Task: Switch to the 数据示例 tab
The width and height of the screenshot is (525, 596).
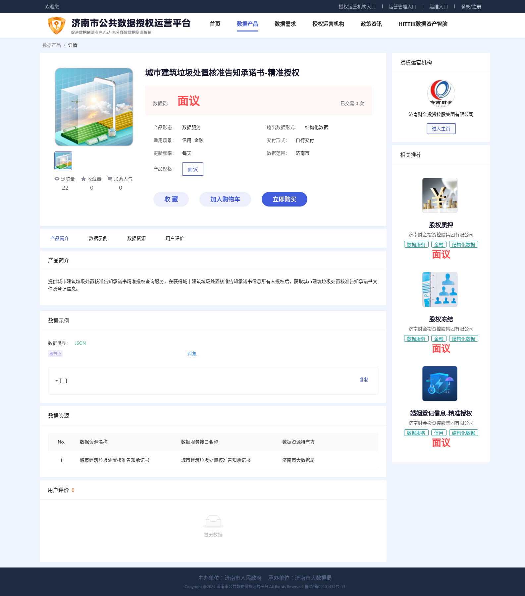Action: click(98, 238)
